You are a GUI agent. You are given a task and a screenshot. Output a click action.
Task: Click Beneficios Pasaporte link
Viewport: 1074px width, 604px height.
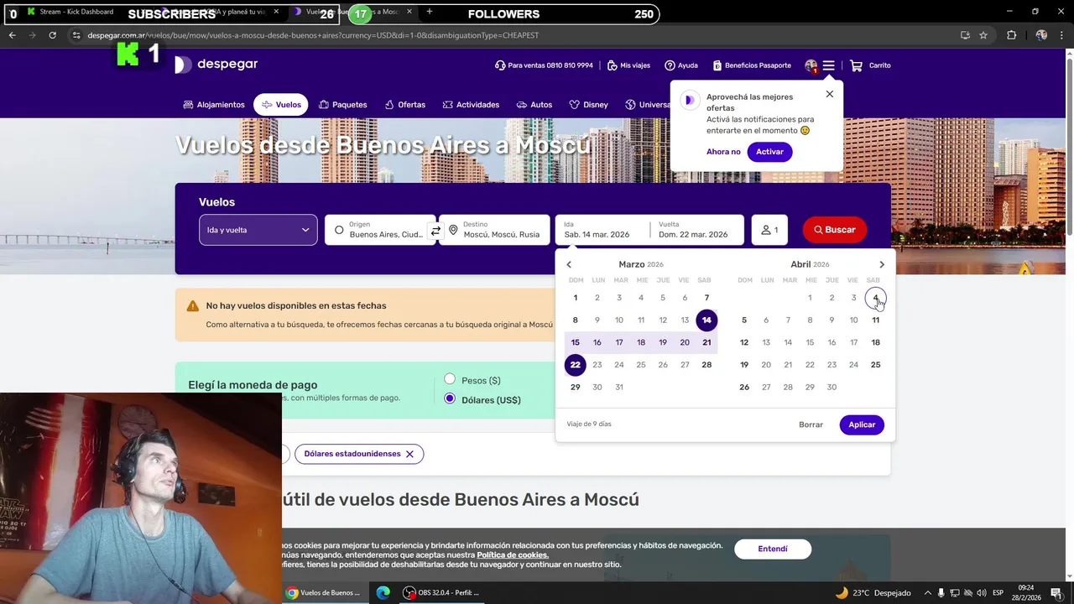752,65
